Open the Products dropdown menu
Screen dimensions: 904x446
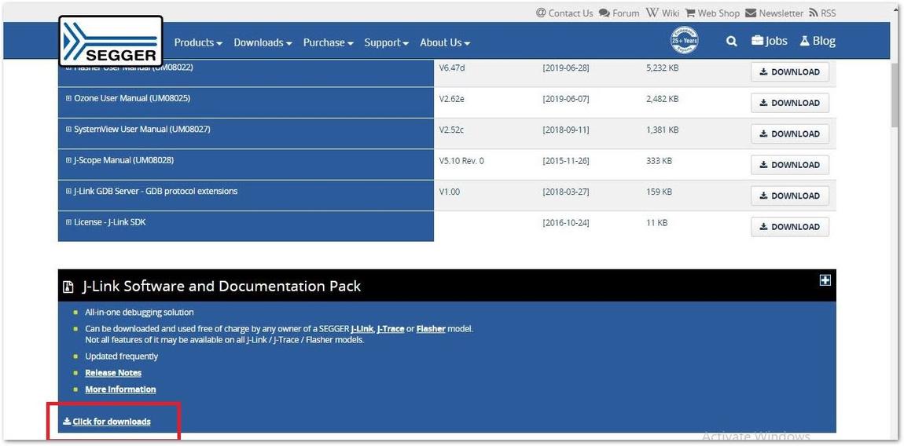point(198,42)
